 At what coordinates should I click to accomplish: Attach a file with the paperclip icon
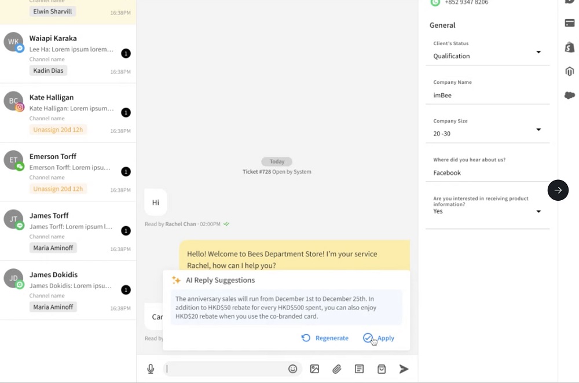click(x=336, y=369)
